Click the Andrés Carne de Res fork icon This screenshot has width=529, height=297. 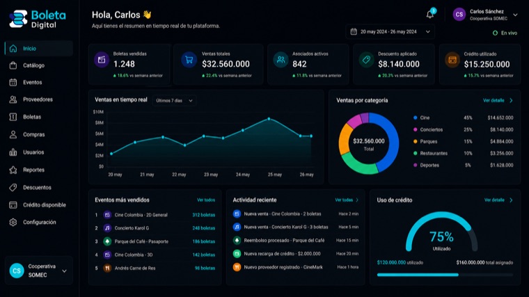tap(107, 268)
